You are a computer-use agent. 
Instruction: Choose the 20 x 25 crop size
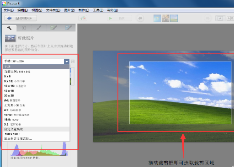36,96
